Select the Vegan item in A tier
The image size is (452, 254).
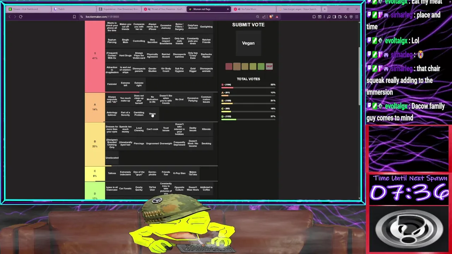[152, 114]
